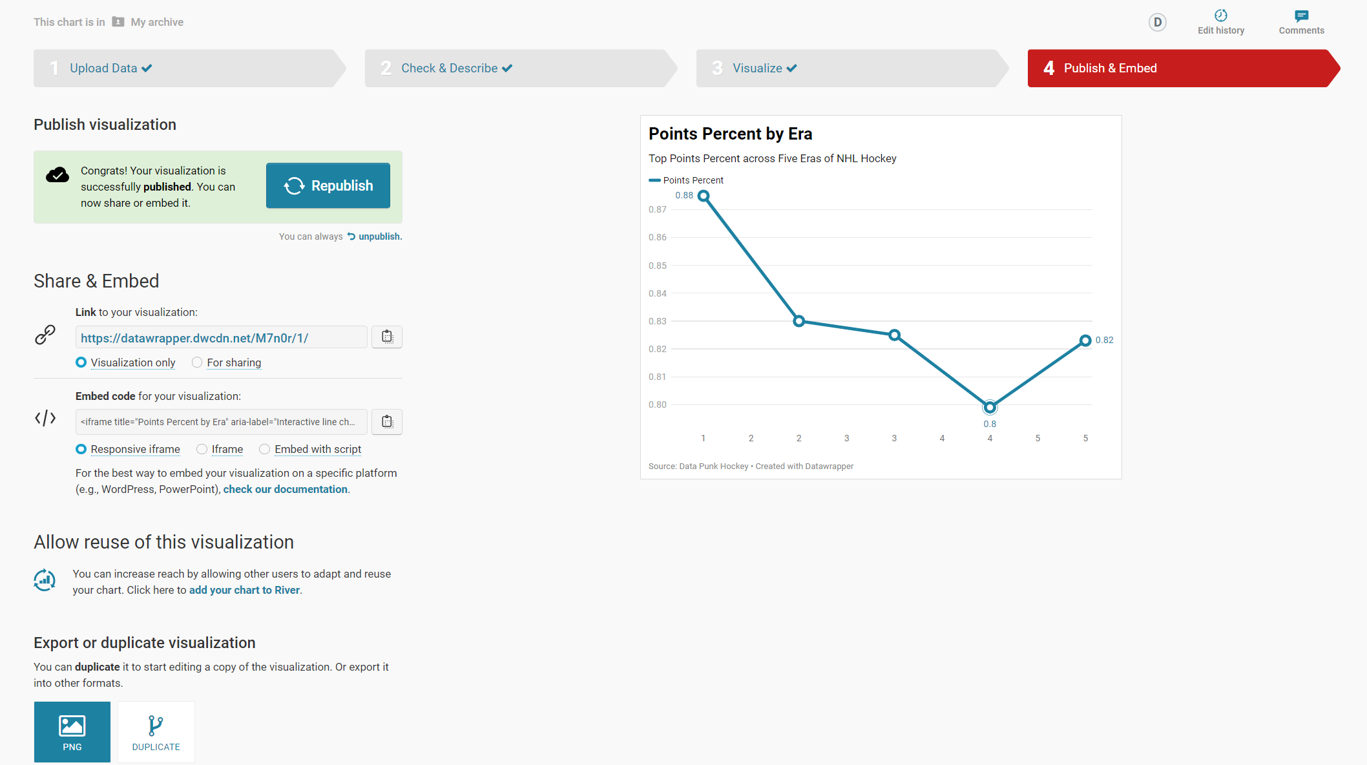This screenshot has width=1367, height=765.
Task: Click the My archive folder icon
Action: (x=118, y=22)
